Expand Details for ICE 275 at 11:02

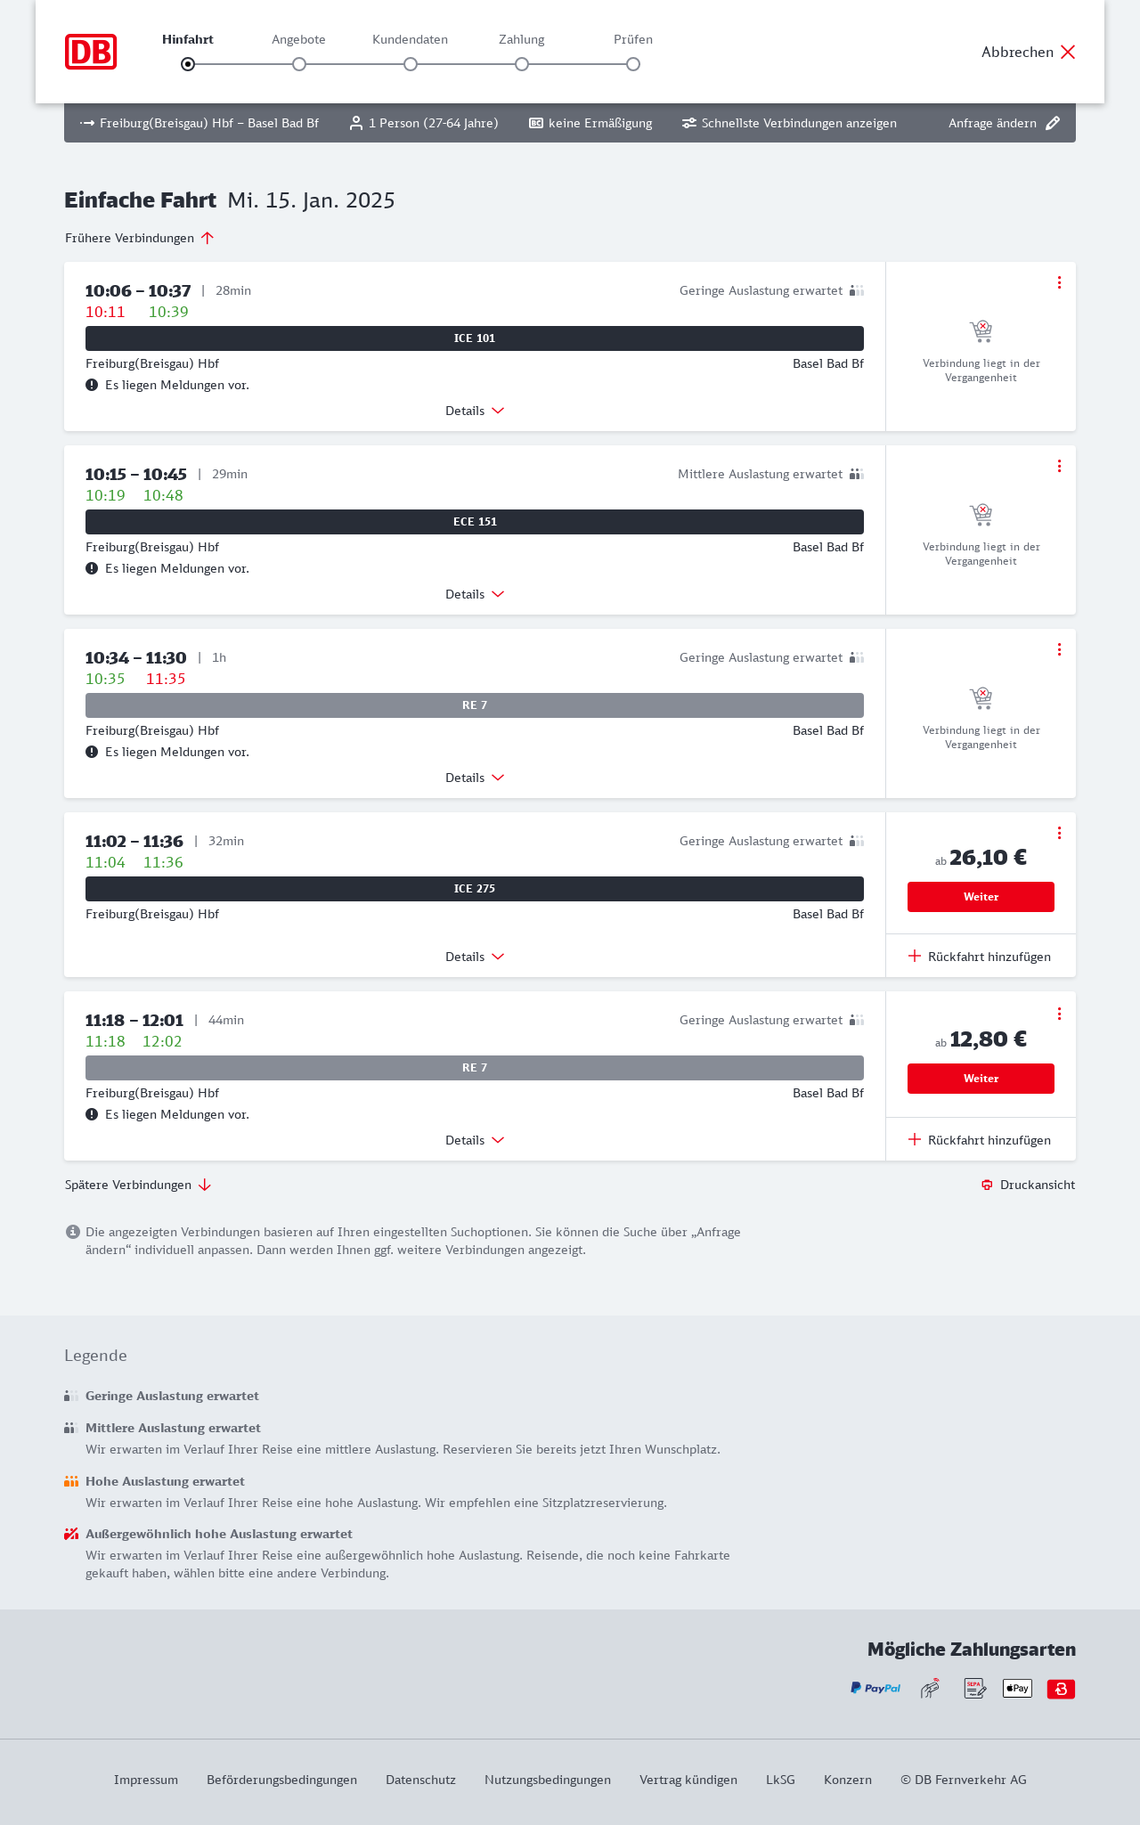pyautogui.click(x=475, y=957)
